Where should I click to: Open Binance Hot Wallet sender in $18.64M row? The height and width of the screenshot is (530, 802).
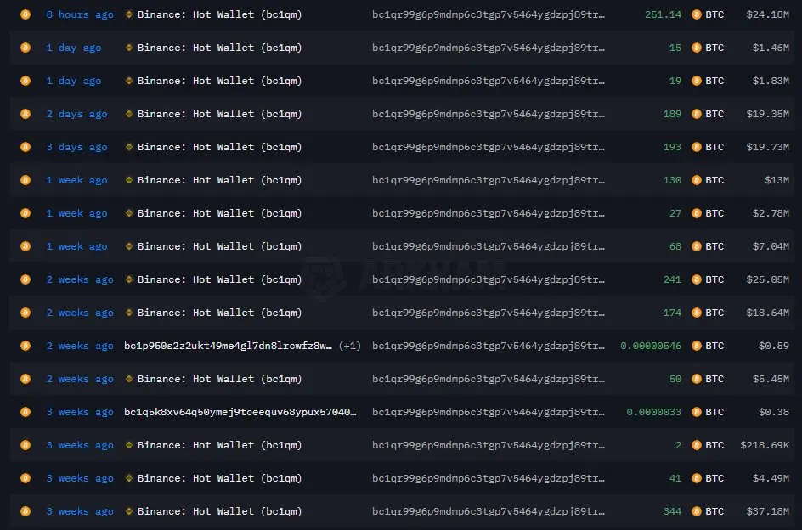point(219,313)
